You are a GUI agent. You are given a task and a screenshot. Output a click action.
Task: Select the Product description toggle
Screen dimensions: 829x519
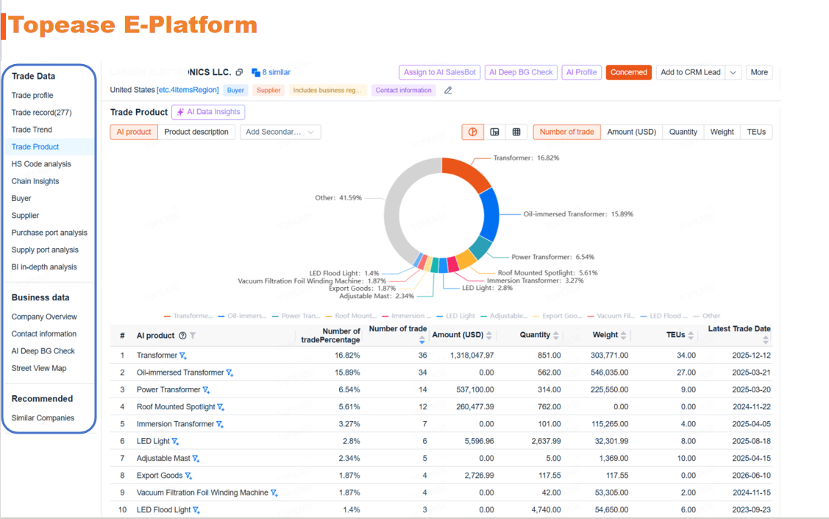[x=196, y=133]
